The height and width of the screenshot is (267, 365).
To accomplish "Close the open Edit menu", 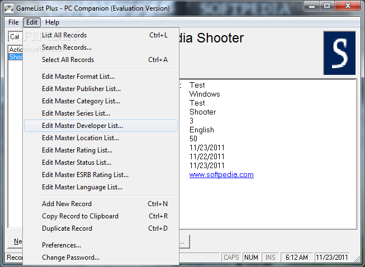I will (x=32, y=22).
